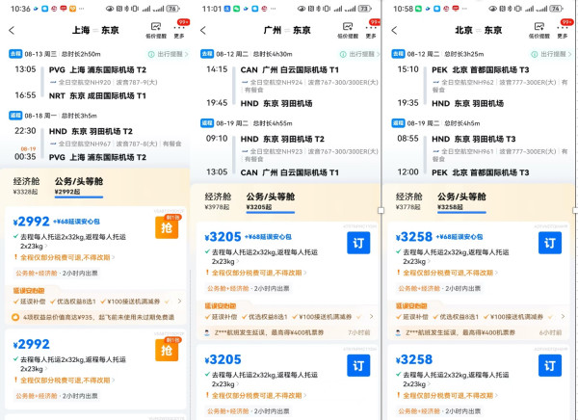Image resolution: width=578 pixels, height=420 pixels.
Task: Go back from the 广州–东京 screen
Action: 203,30
